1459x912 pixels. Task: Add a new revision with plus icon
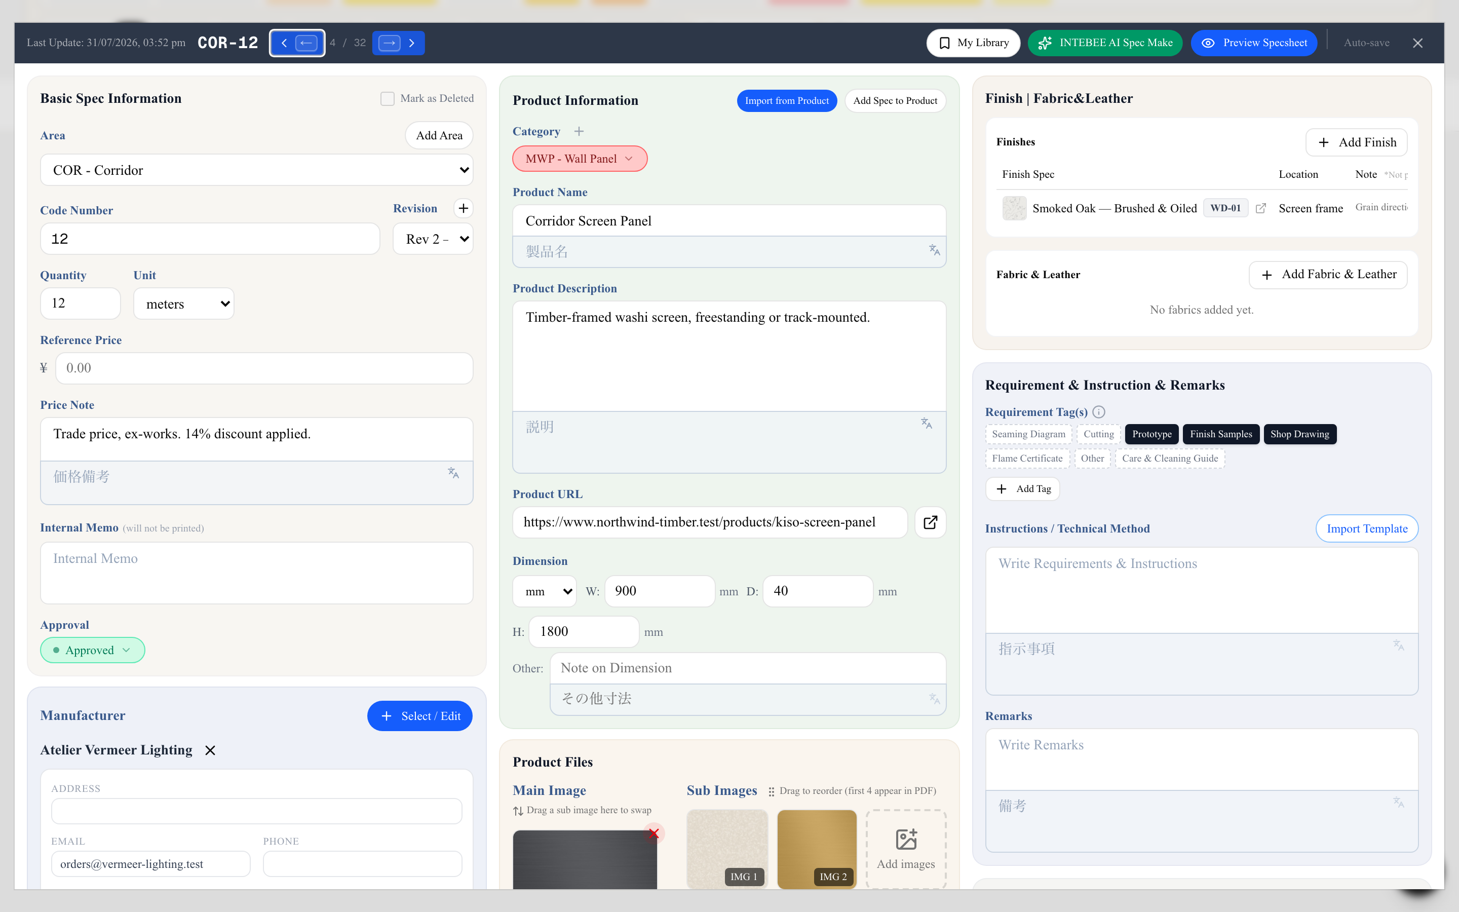tap(463, 209)
